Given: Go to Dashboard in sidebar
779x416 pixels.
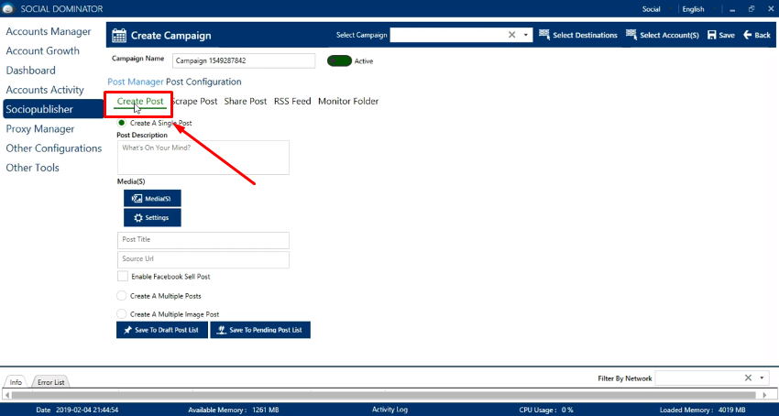Looking at the screenshot, I should click(31, 71).
